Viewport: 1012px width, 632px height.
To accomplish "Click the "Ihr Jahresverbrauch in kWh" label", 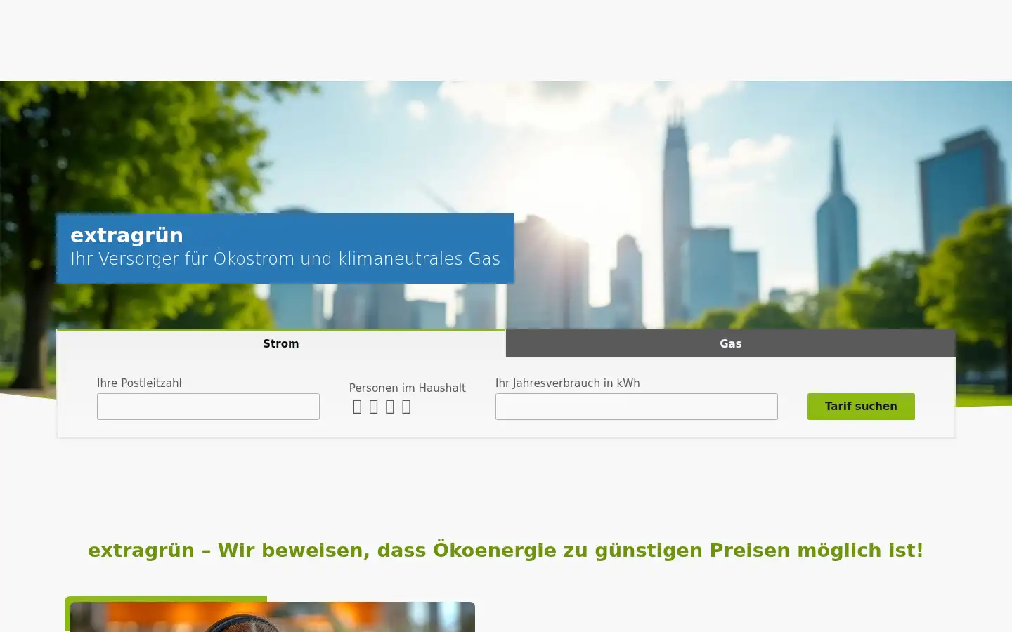I will click(x=568, y=383).
